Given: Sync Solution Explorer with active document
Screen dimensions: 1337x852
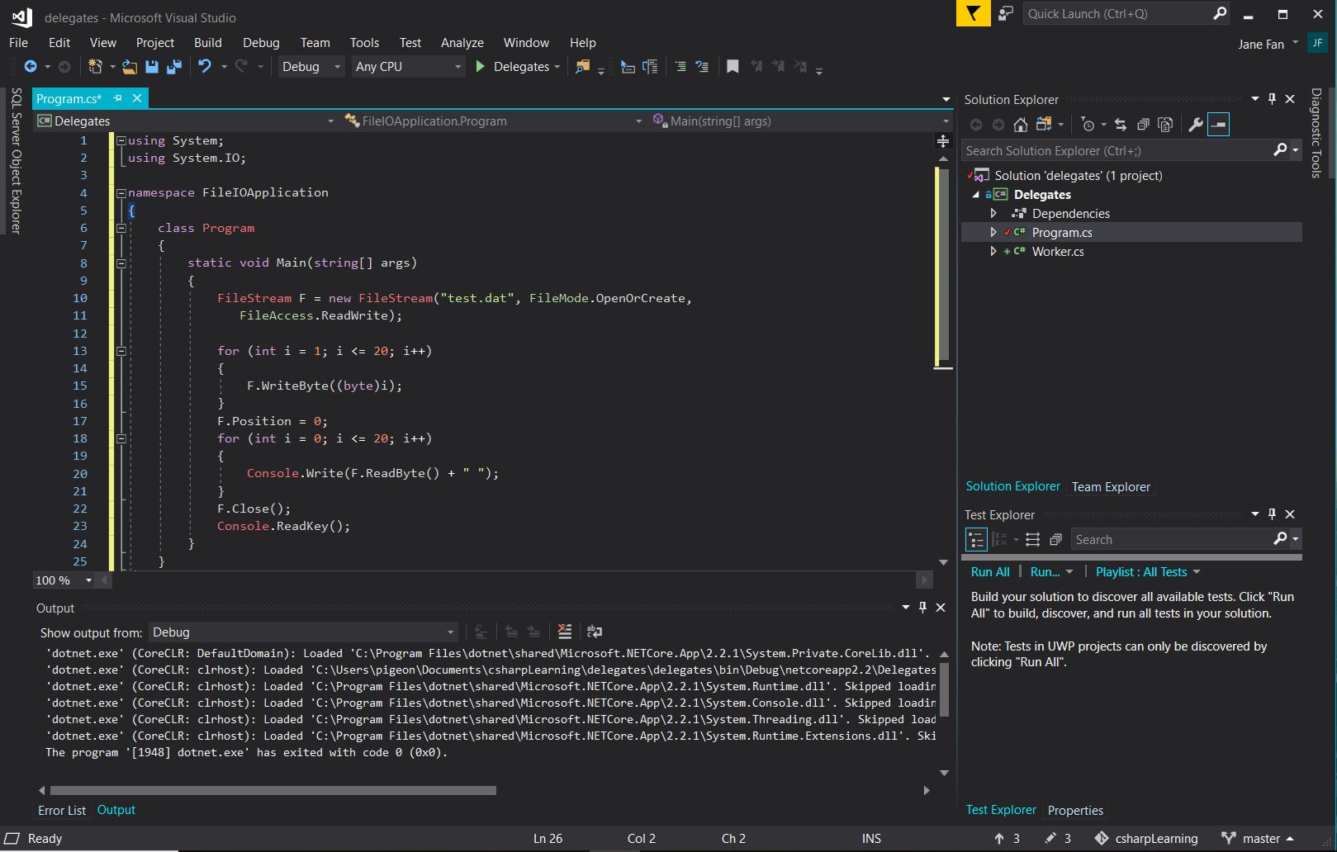Looking at the screenshot, I should pyautogui.click(x=1120, y=124).
